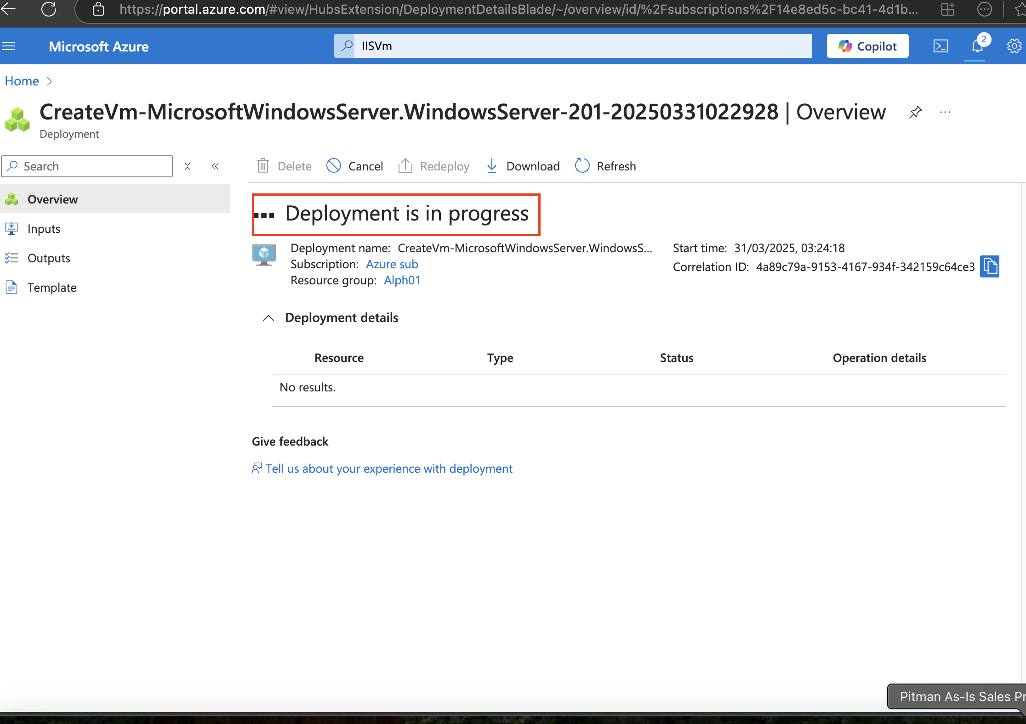Open the browser more options circle icon

point(984,9)
